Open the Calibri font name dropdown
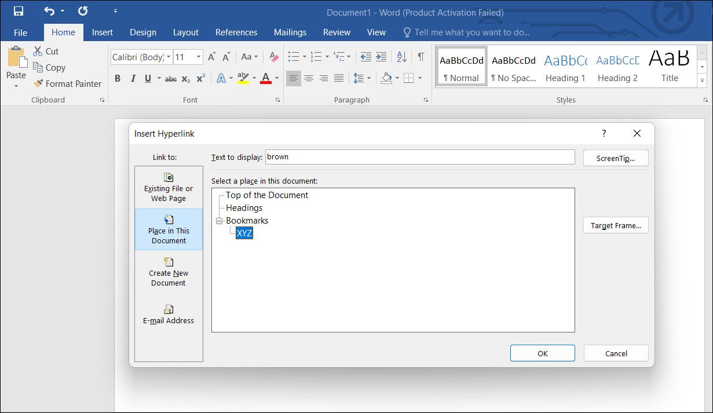Viewport: 713px width, 413px height. (169, 57)
